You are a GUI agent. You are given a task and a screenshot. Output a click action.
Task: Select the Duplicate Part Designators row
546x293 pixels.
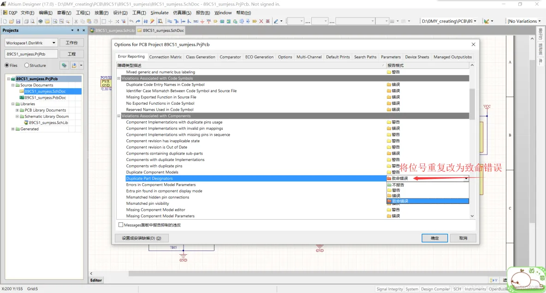point(256,179)
